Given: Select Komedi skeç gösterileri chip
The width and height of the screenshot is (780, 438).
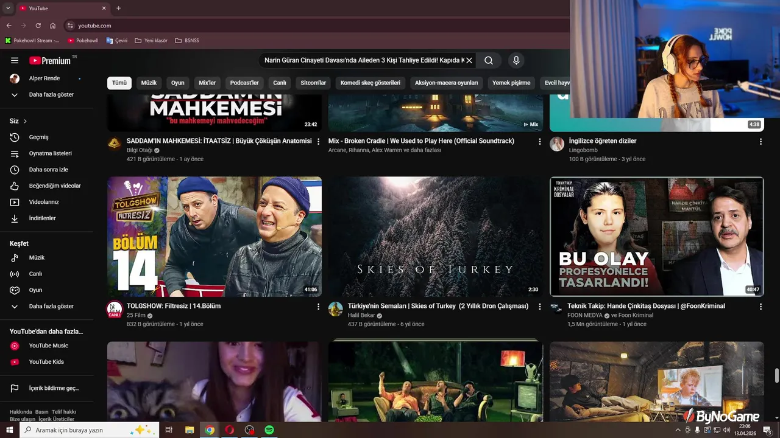Looking at the screenshot, I should pyautogui.click(x=370, y=83).
